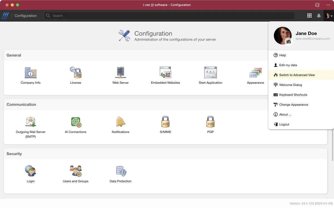Open the Data Protection icon
Screen dimensions: 334x208
[121, 171]
